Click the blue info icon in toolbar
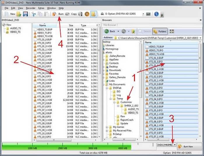204x156 pixels. pyautogui.click(x=156, y=14)
